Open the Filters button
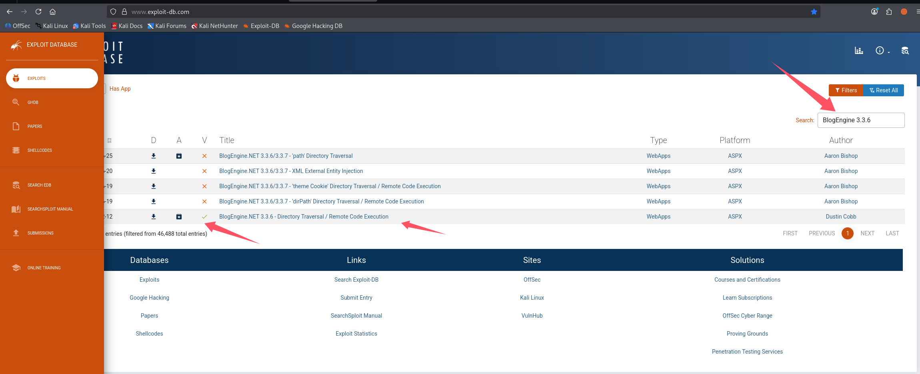 846,90
